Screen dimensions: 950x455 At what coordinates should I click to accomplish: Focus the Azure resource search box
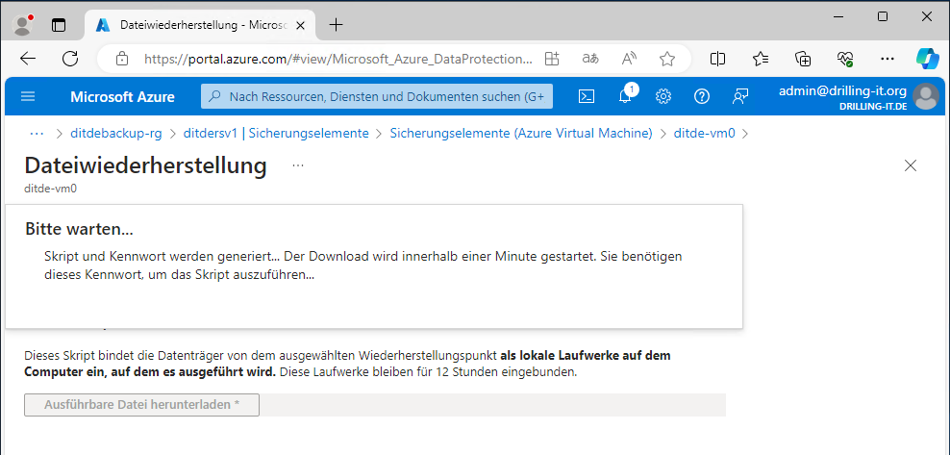coord(377,96)
